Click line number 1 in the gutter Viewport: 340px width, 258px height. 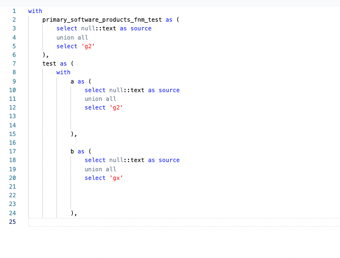pos(14,11)
